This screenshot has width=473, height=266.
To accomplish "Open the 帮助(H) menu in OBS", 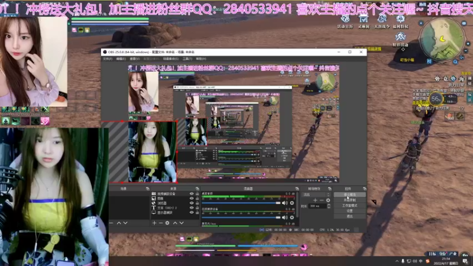I will [x=201, y=59].
